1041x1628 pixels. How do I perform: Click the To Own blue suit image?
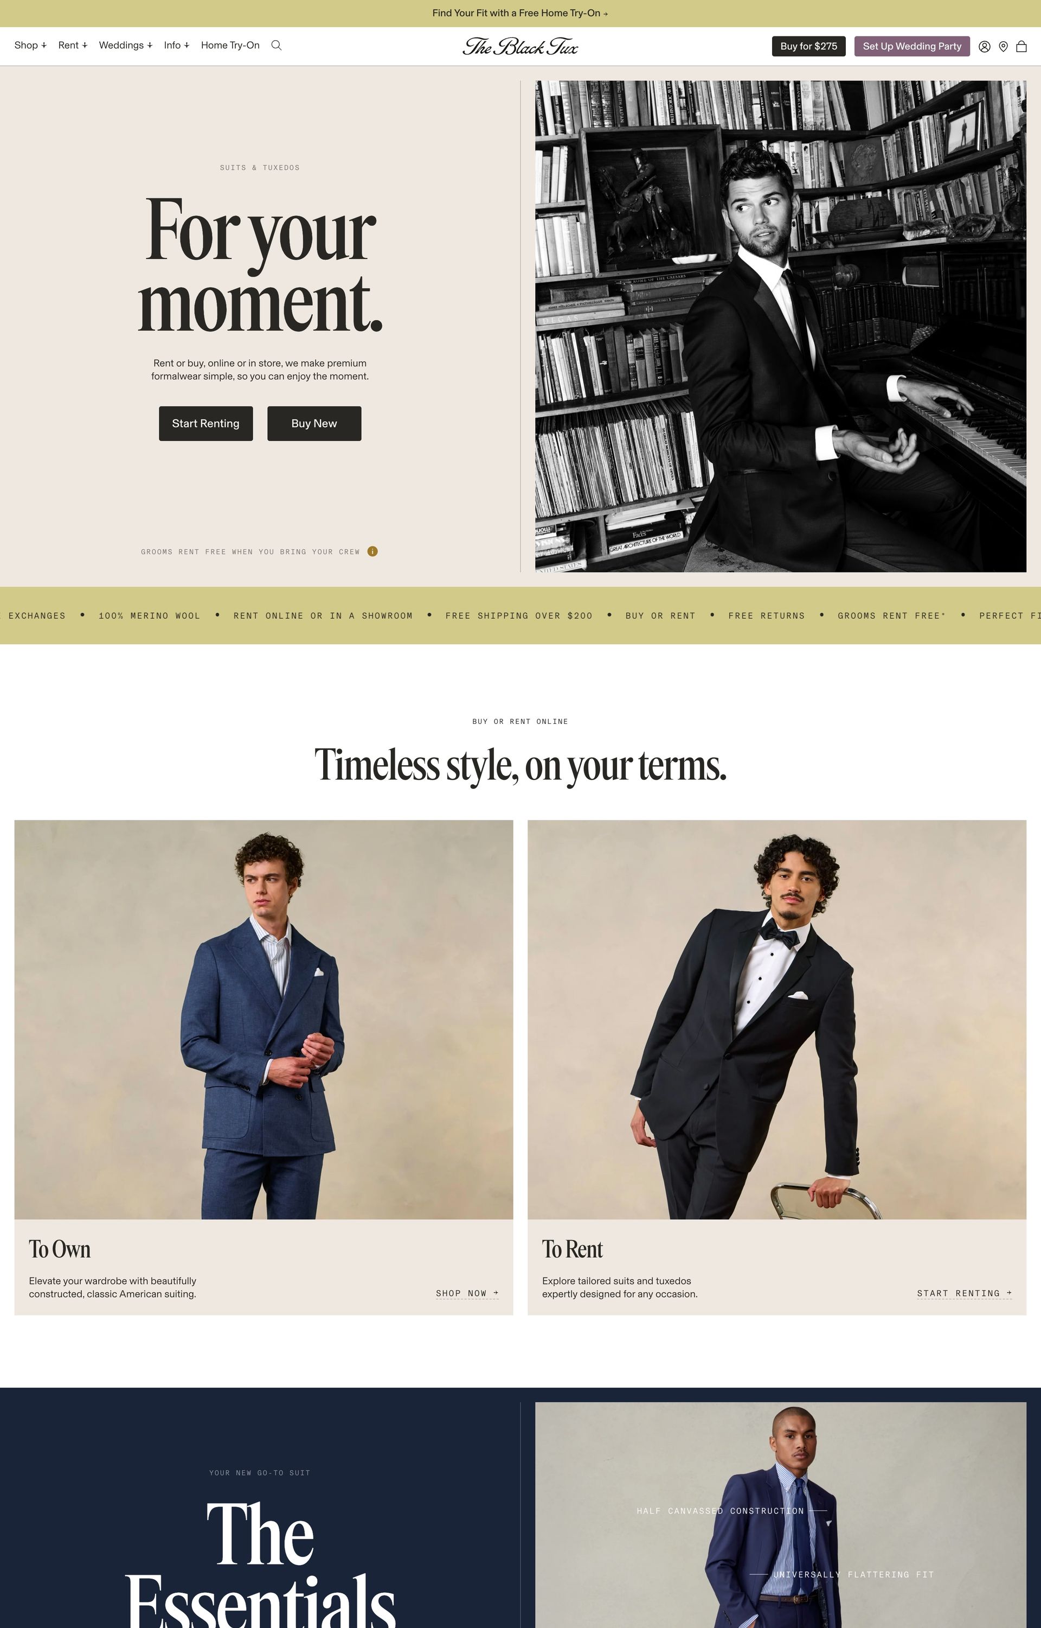(x=264, y=1019)
